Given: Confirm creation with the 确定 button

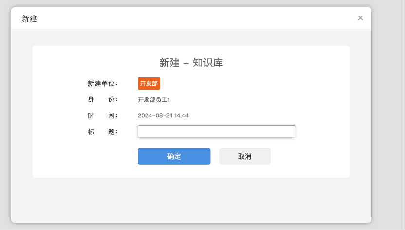Looking at the screenshot, I should coord(174,156).
